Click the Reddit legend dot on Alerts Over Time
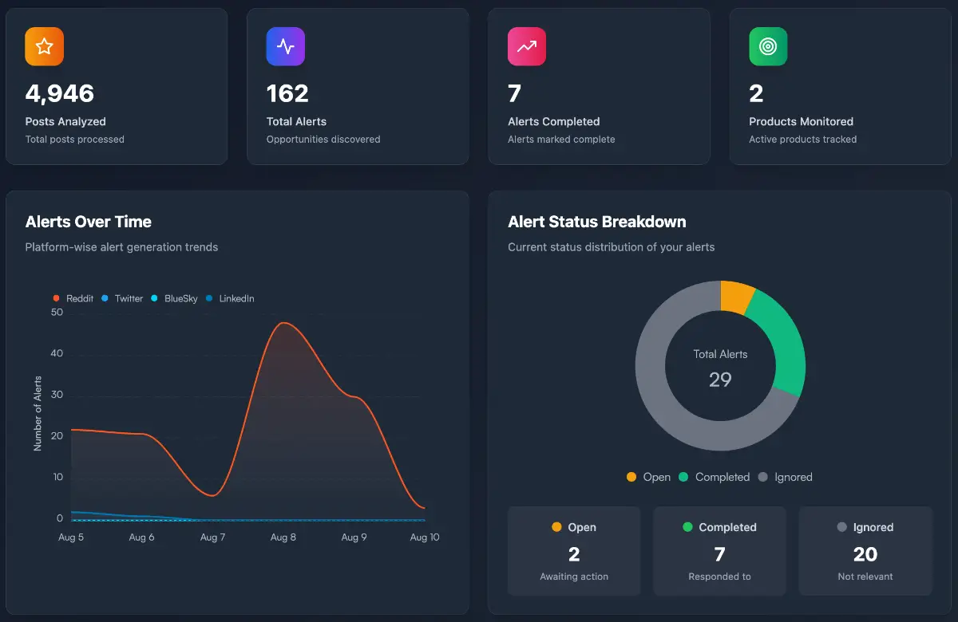The height and width of the screenshot is (622, 958). tap(56, 298)
